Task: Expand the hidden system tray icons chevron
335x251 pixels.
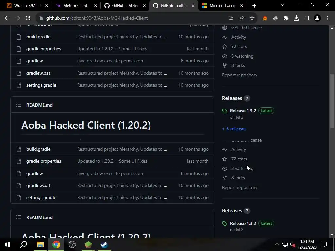Action: (277, 244)
